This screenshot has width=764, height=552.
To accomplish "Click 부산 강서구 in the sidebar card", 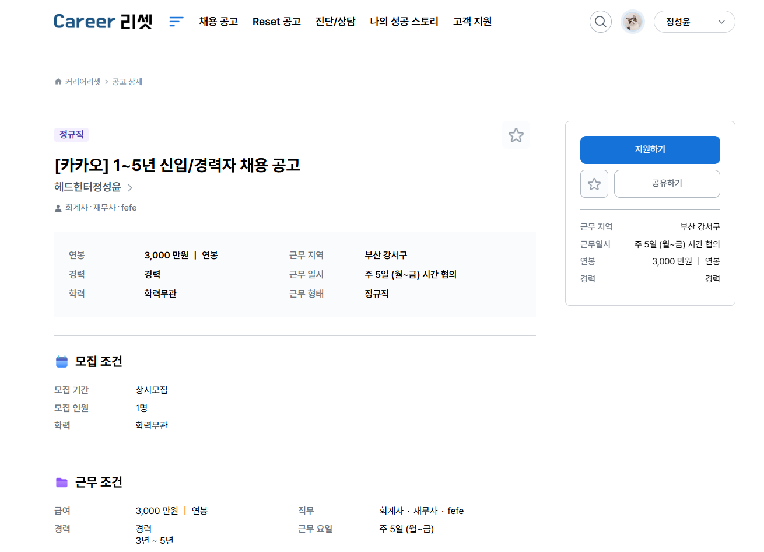I will tap(700, 227).
